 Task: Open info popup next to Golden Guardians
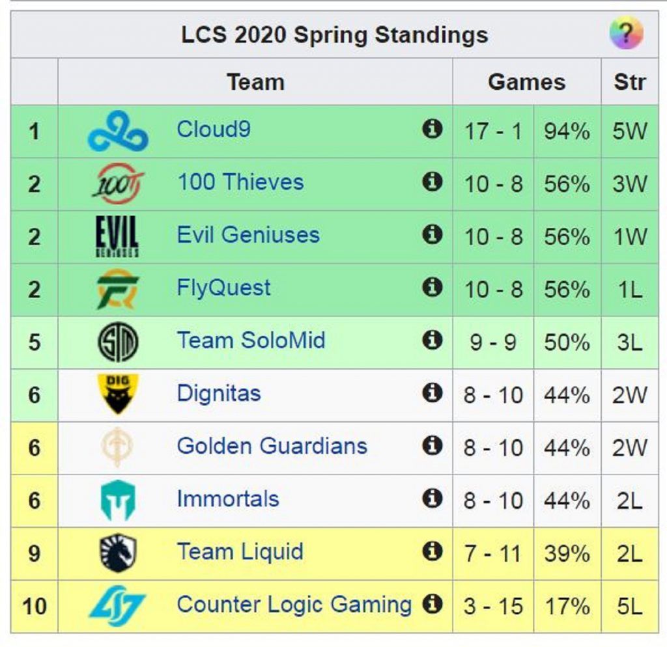[432, 446]
